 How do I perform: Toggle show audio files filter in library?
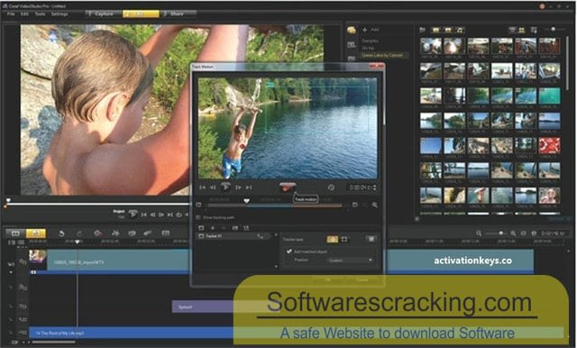[460, 30]
